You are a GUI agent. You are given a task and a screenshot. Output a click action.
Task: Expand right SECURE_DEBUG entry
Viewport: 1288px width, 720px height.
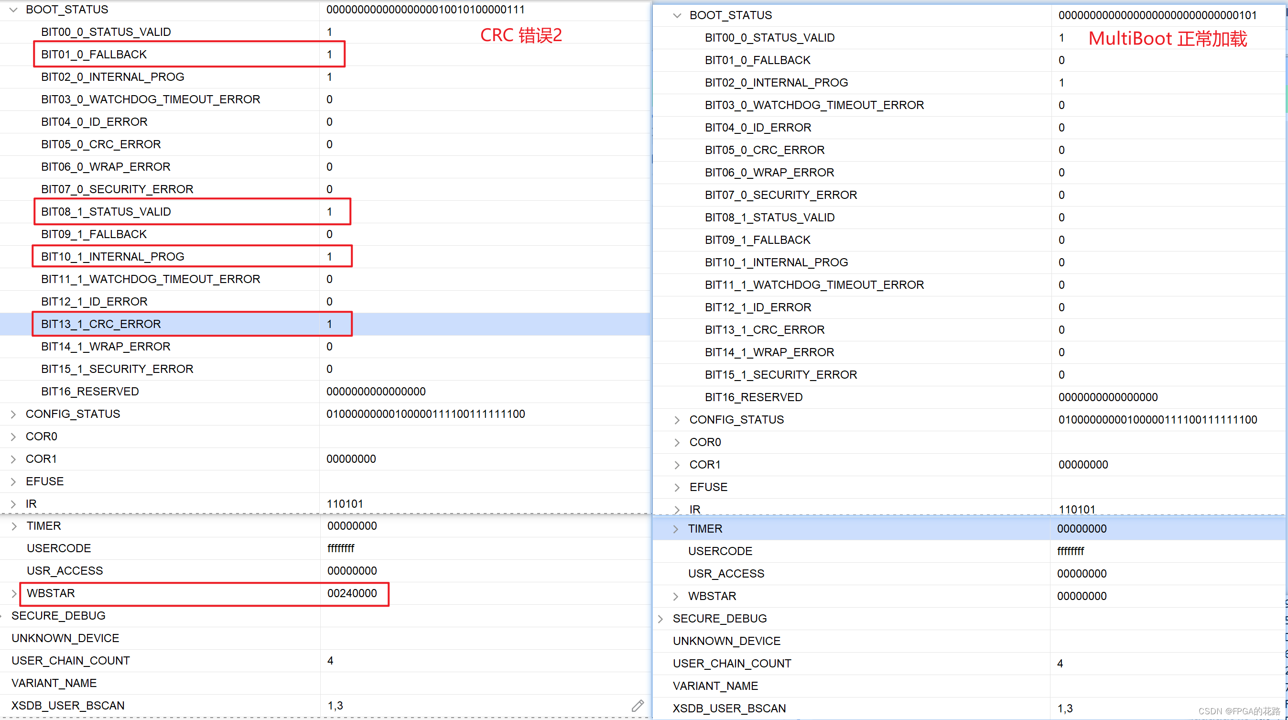[660, 619]
